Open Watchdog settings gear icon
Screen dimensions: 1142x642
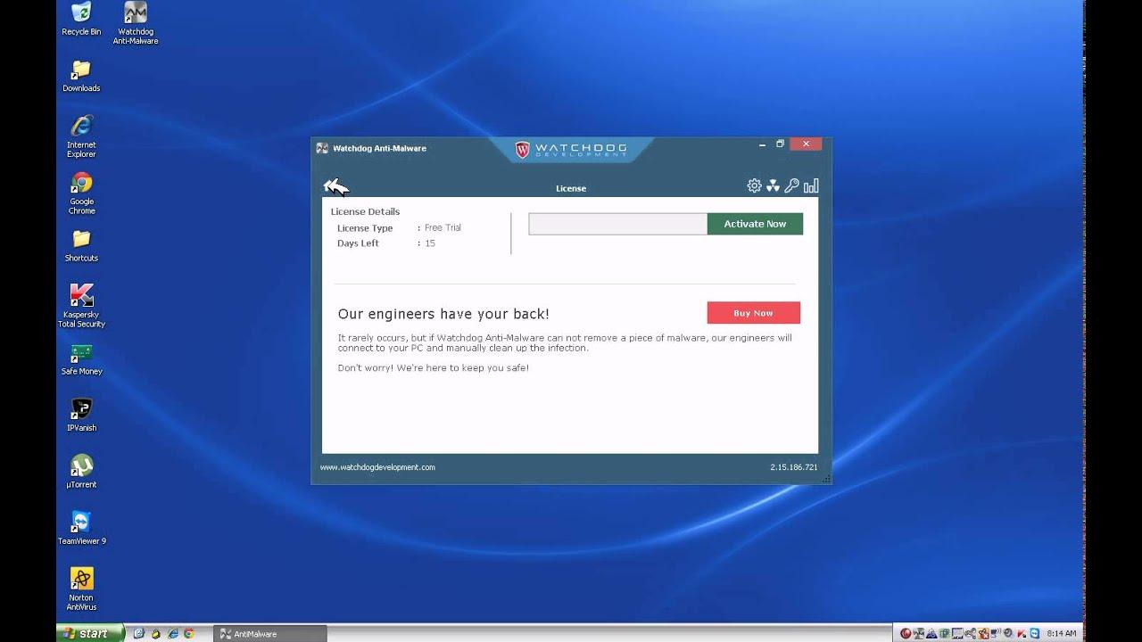pos(754,185)
